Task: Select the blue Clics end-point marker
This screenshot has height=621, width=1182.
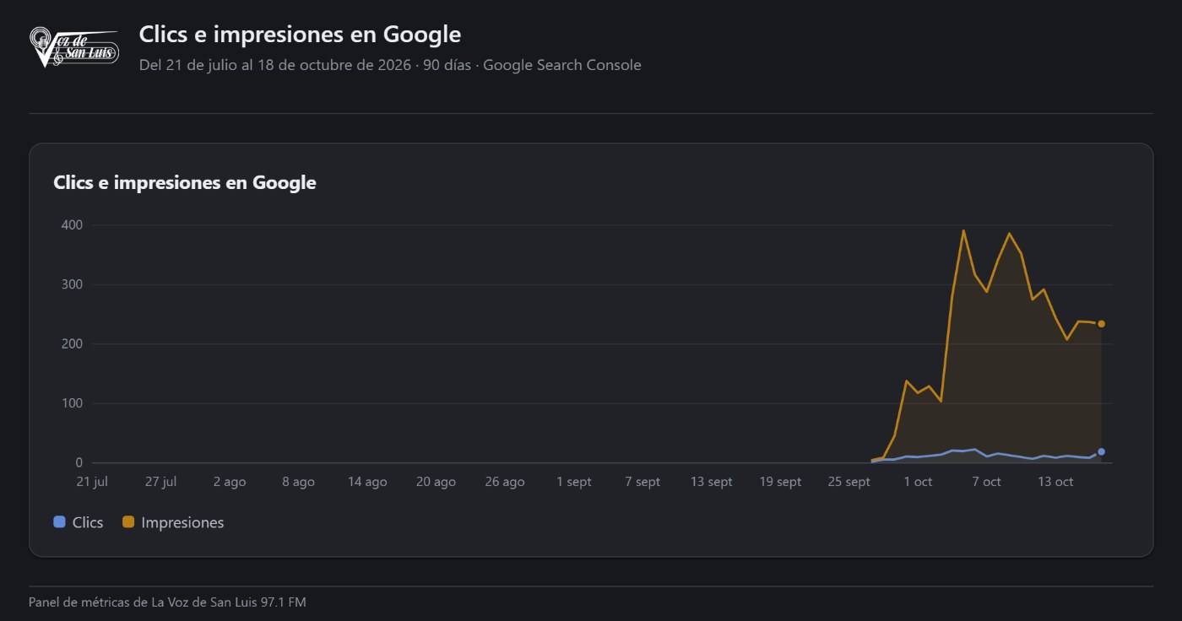Action: point(1101,451)
